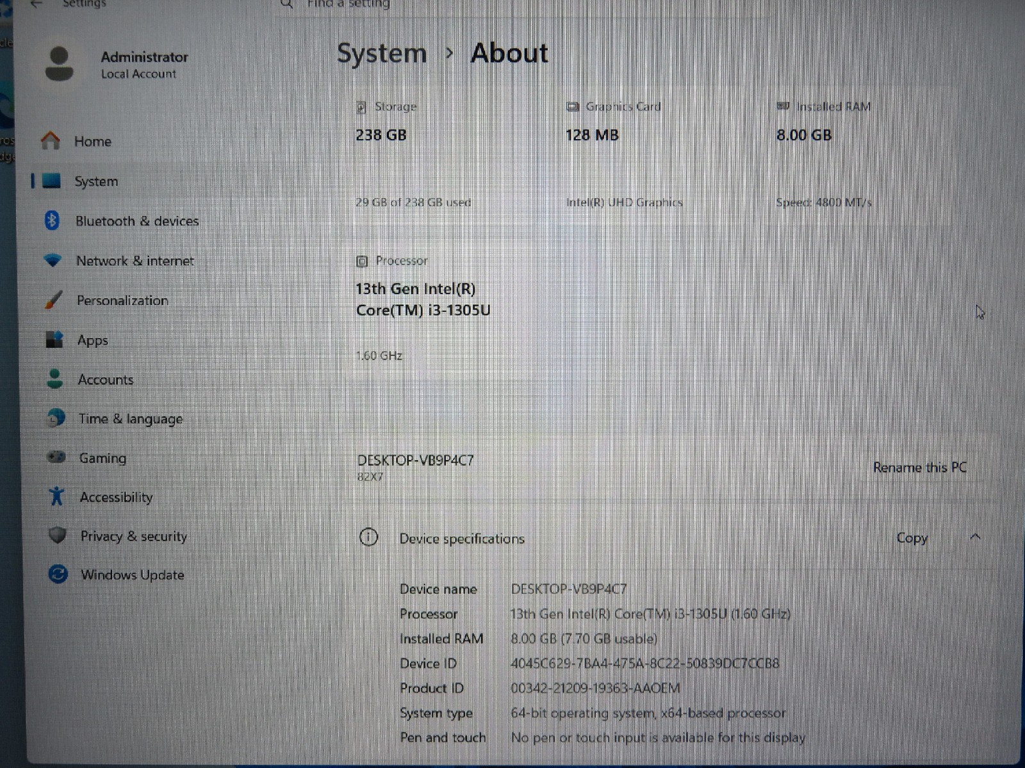
Task: Click the System type label
Action: coord(436,713)
